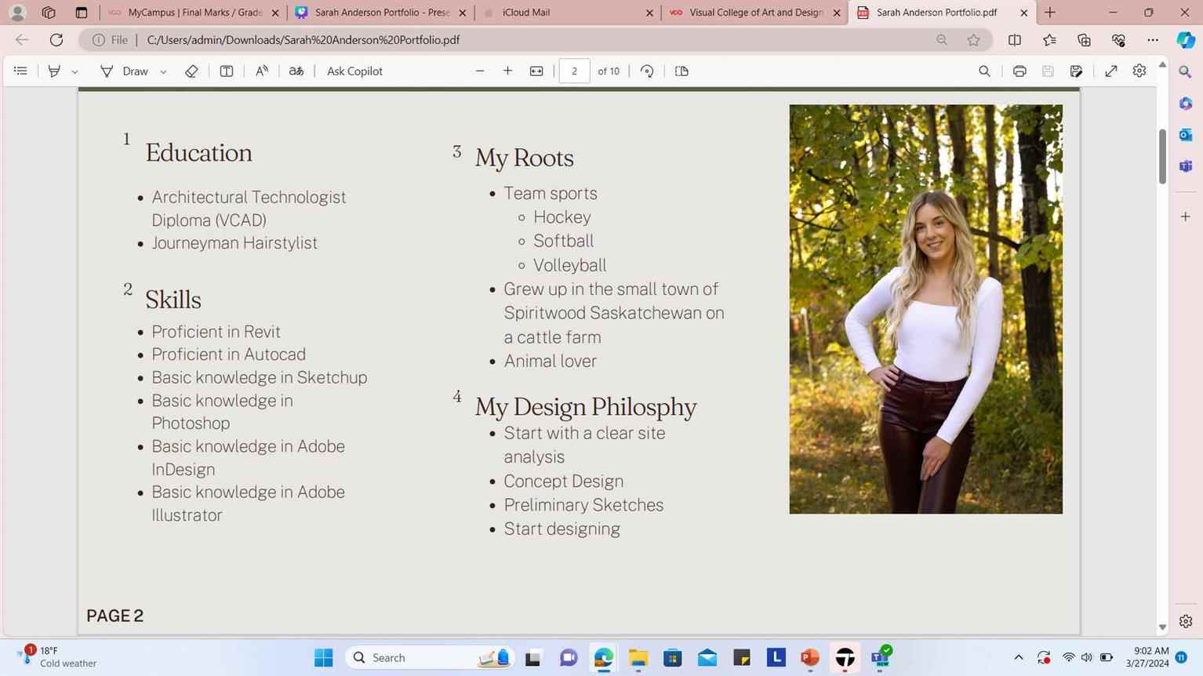Open Outlook in the sidebar
Screen dimensions: 1203x676
coord(1186,135)
